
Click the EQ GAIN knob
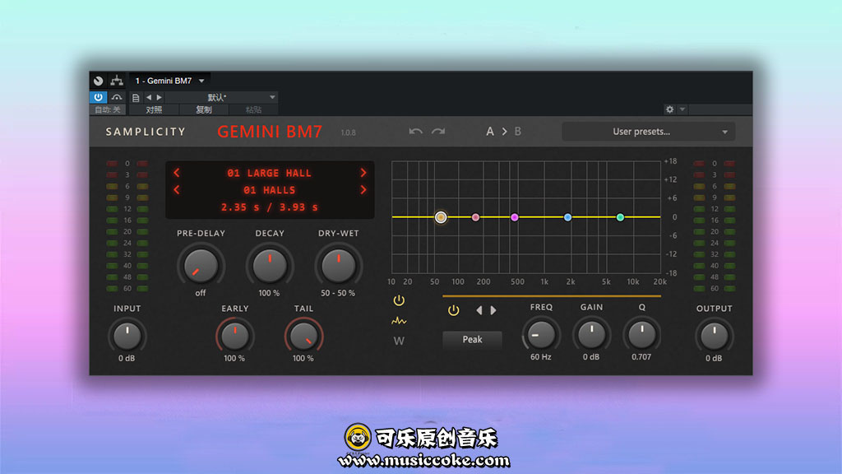591,335
